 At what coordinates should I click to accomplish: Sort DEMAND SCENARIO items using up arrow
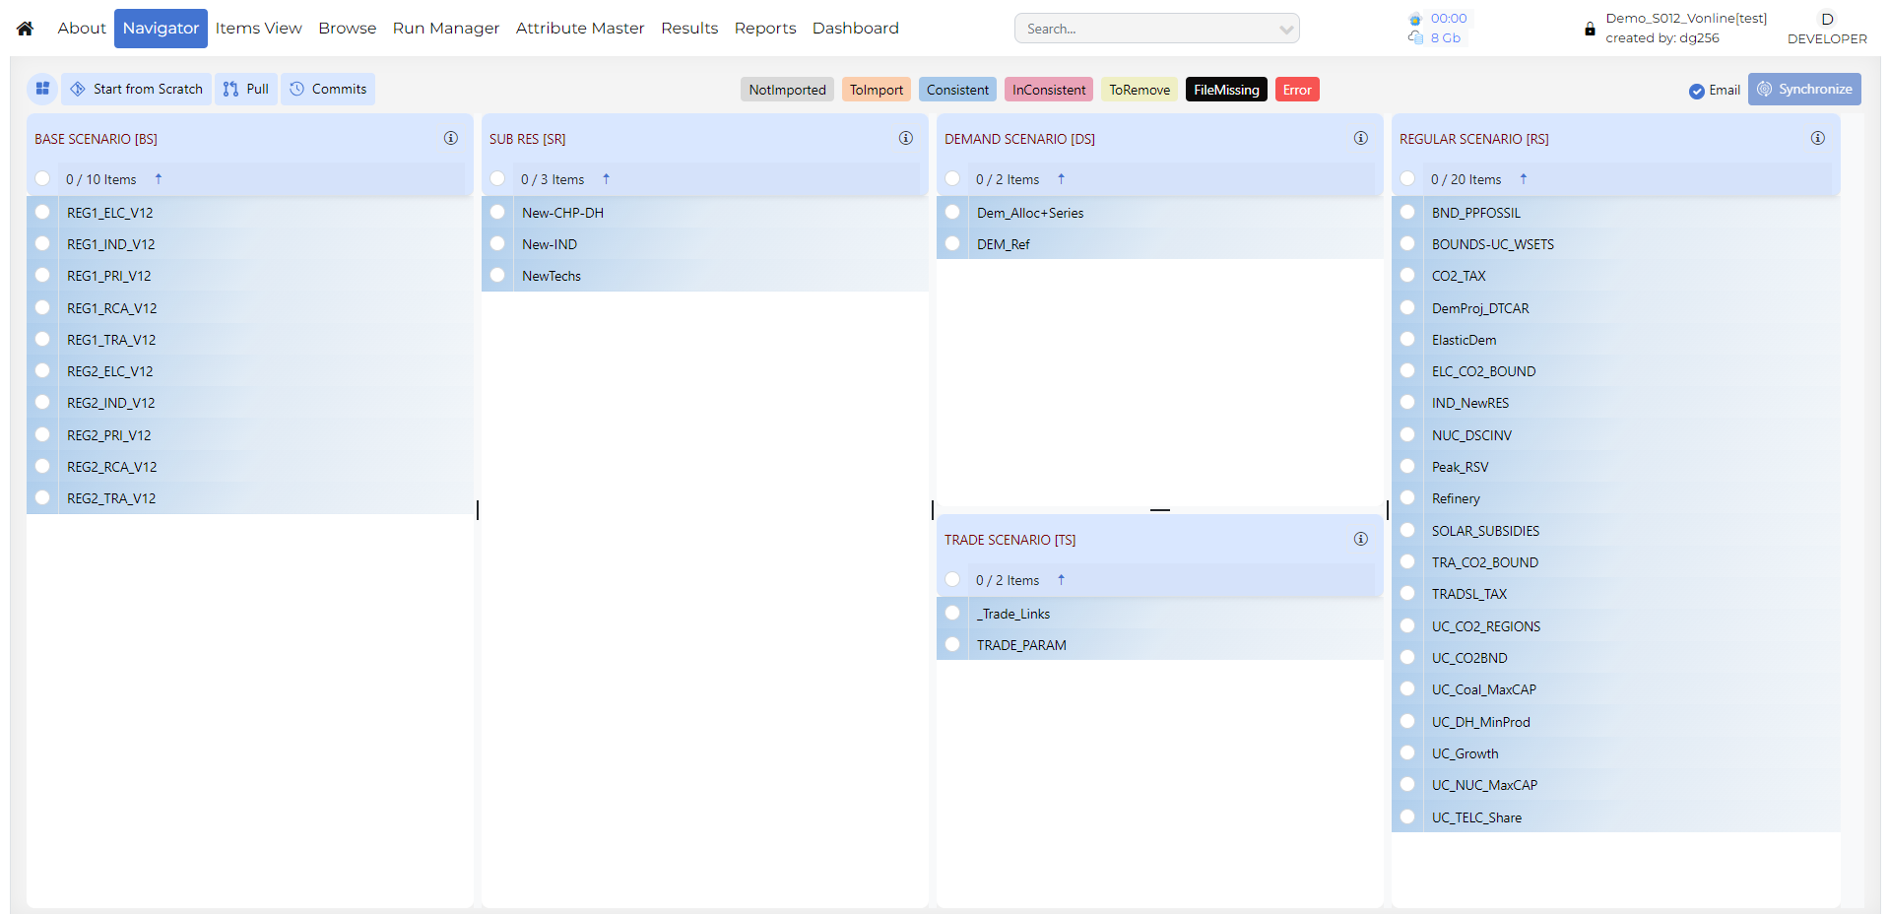pos(1062,179)
